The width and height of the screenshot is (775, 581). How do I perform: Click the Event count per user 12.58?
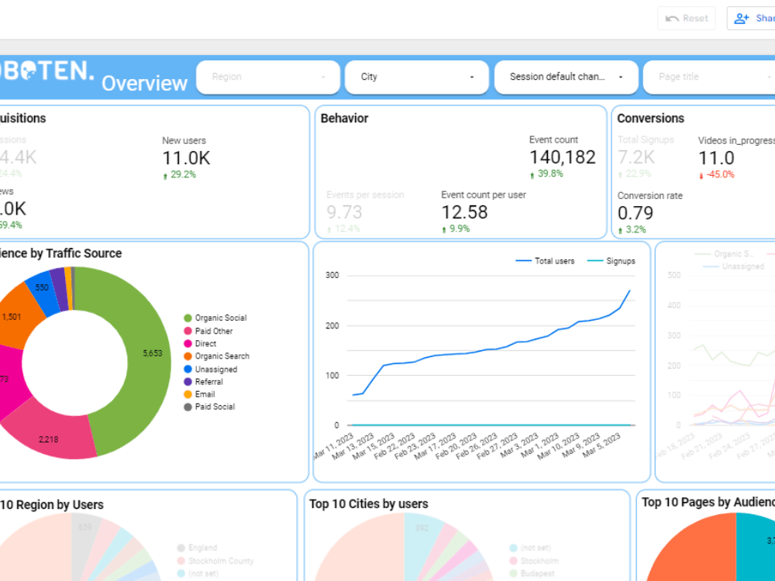[x=464, y=212]
